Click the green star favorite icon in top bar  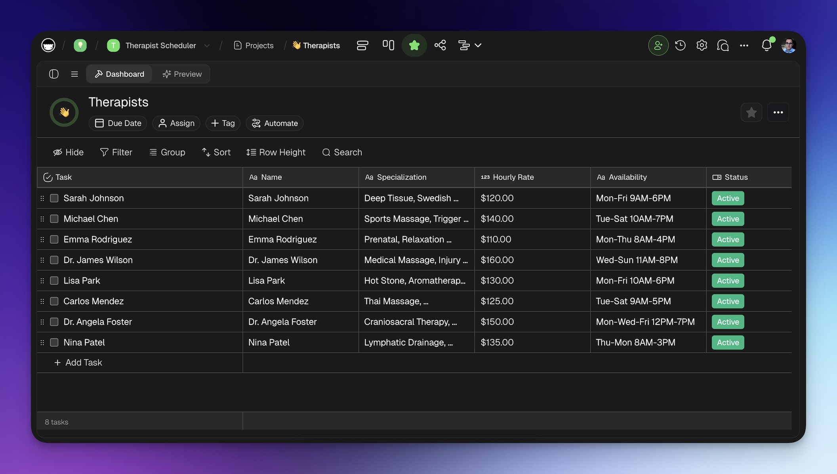[x=414, y=45]
